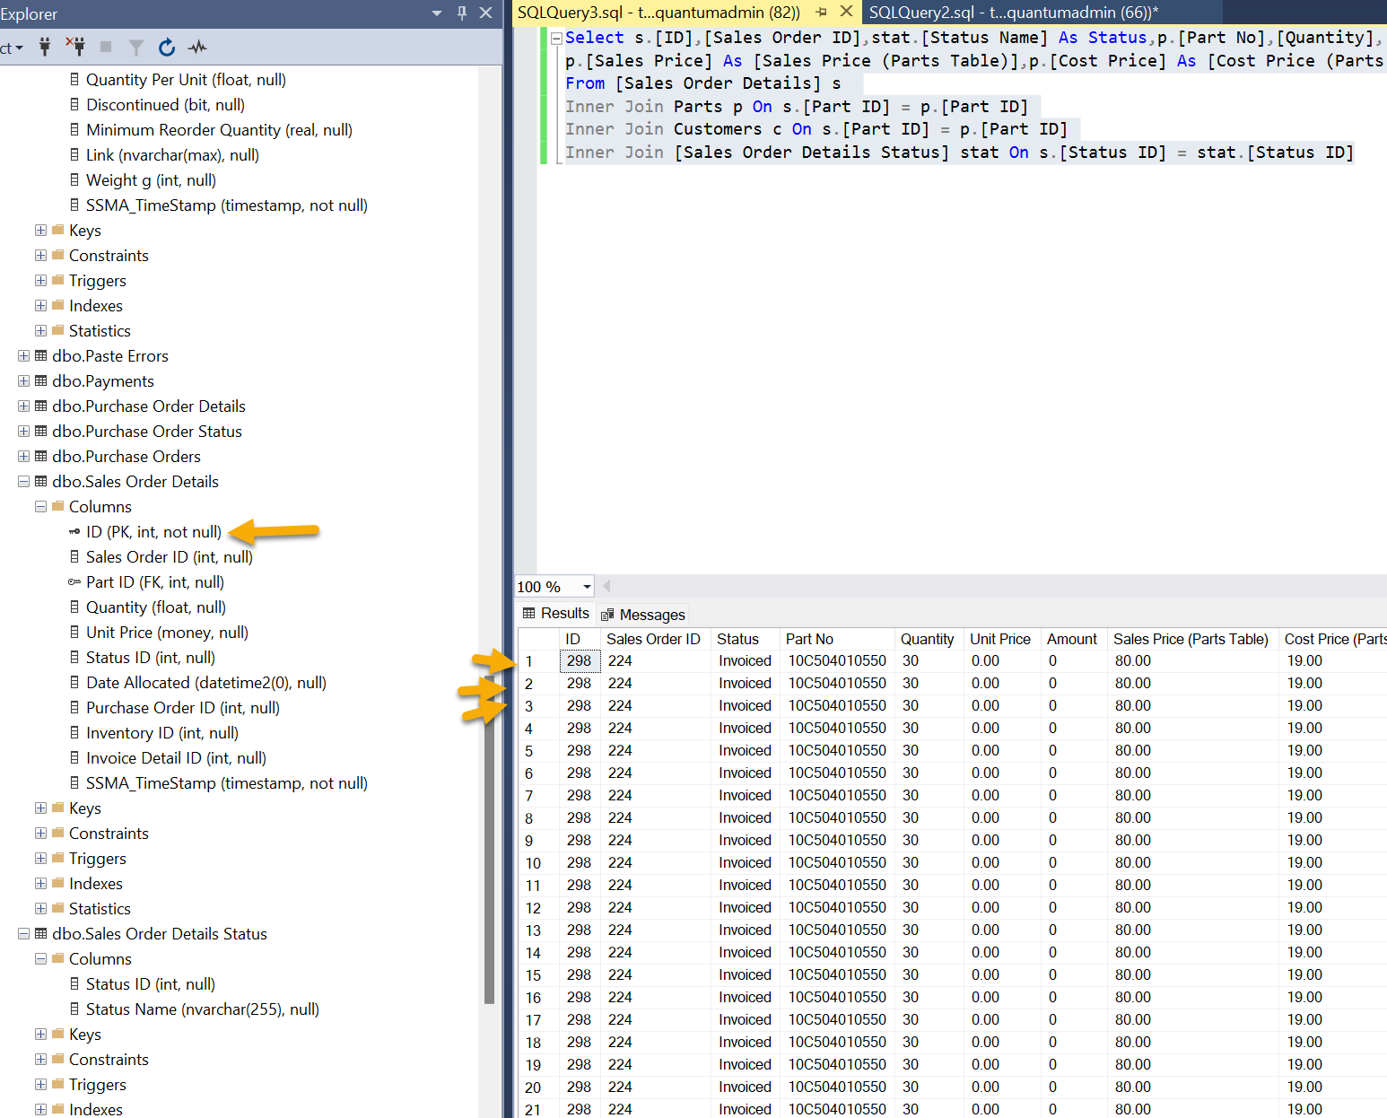The width and height of the screenshot is (1387, 1118).
Task: Expand the dbo.Payments table node
Action: tap(24, 381)
